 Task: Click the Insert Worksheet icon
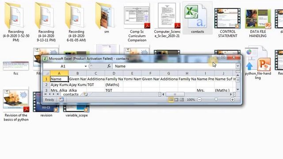85,94
